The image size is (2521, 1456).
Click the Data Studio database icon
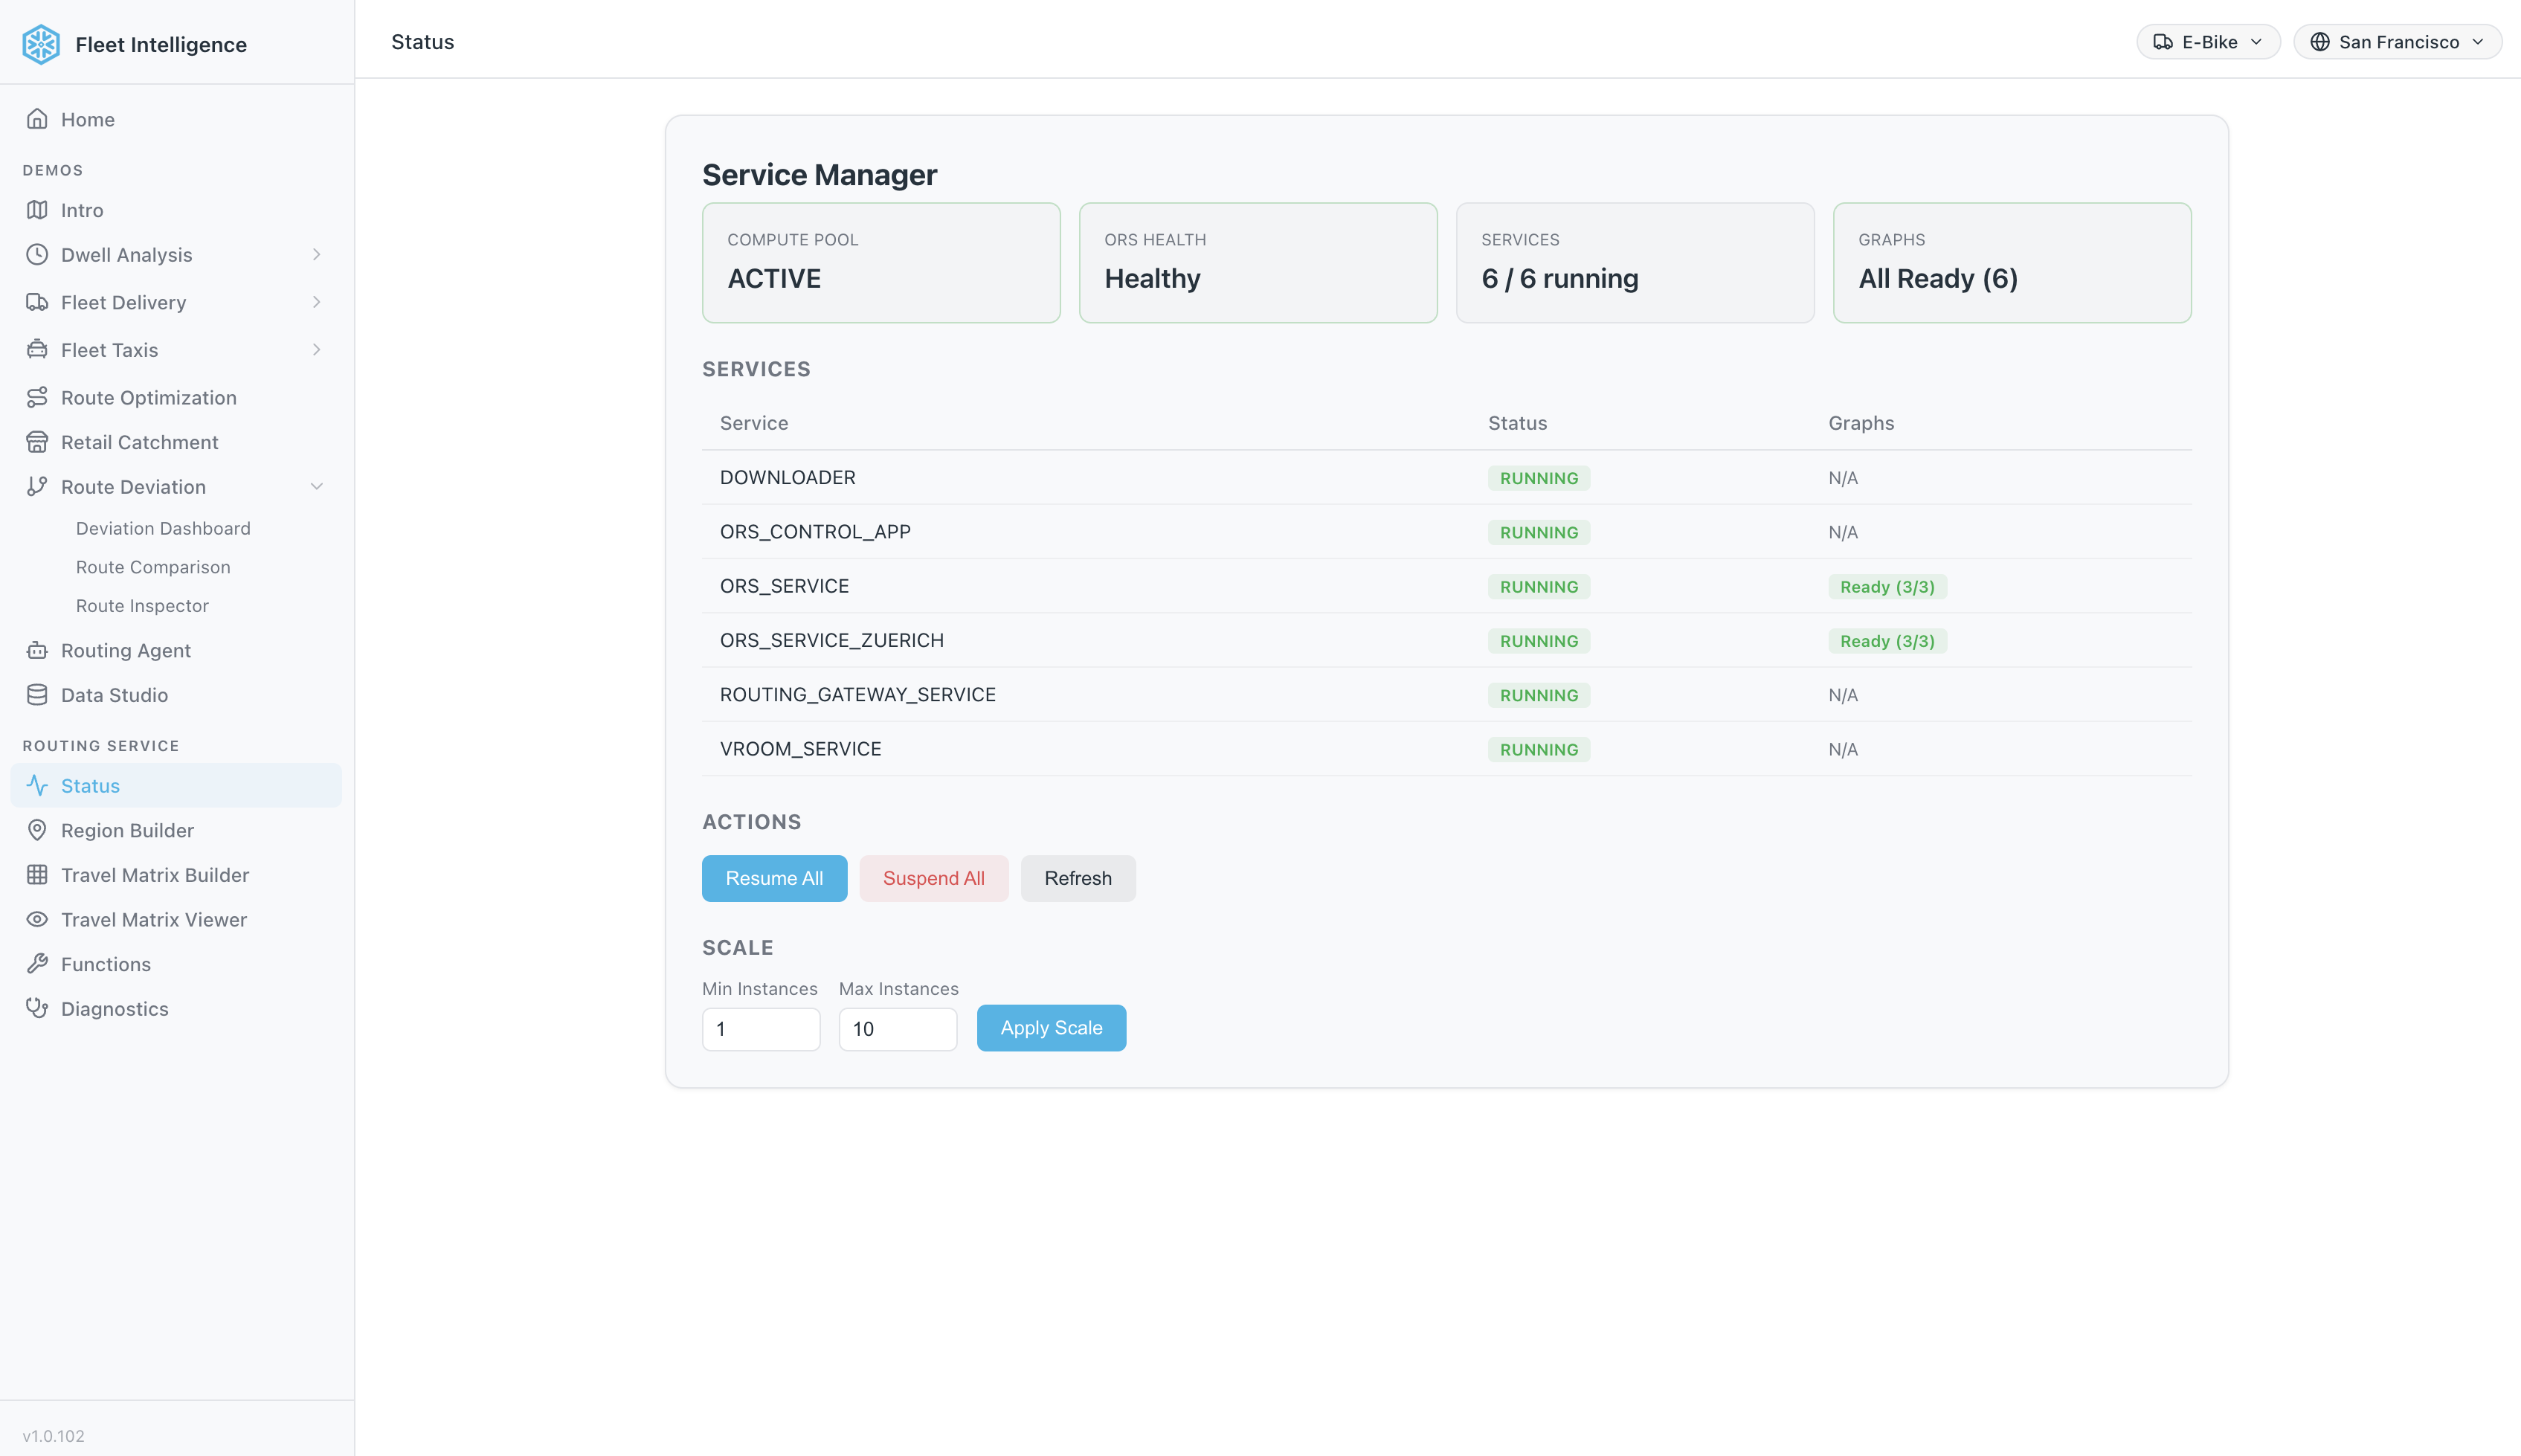coord(37,695)
